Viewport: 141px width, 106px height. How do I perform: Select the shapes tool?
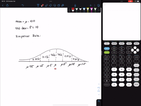pos(58,5)
